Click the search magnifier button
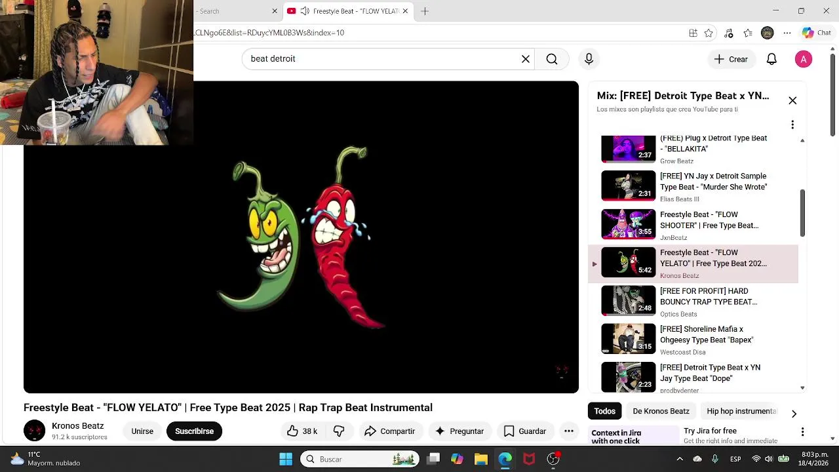Screen dimensions: 839x472 pyautogui.click(x=552, y=59)
